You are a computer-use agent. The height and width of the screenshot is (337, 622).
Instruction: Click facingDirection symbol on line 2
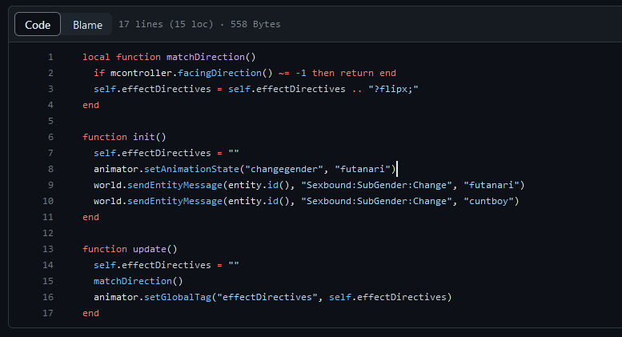pos(219,73)
